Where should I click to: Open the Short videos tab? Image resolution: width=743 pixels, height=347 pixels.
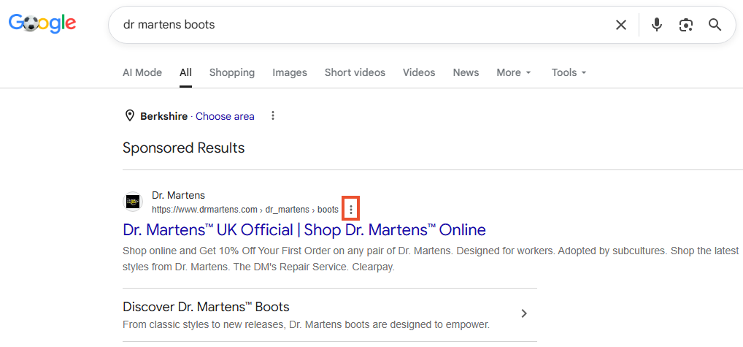point(355,72)
